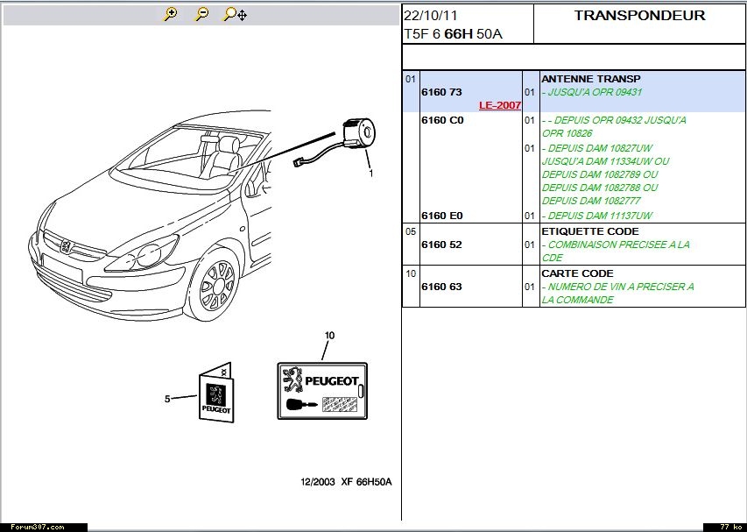Click the transponder antenna ring in diagram
Viewport: 747px width, 532px height.
coord(357,131)
